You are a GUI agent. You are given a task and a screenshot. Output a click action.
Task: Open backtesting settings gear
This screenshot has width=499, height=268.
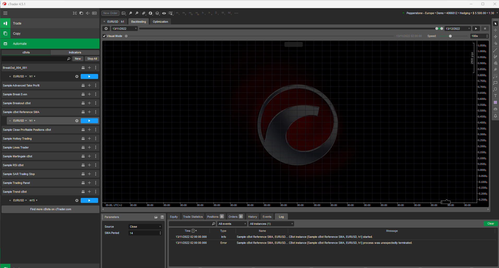click(x=106, y=29)
